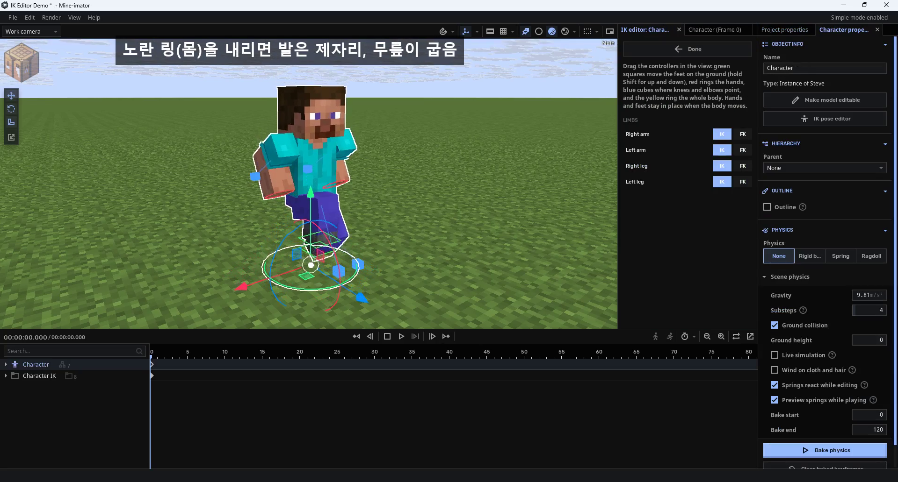The image size is (898, 482).
Task: Pop out the timeline panel icon
Action: point(750,336)
